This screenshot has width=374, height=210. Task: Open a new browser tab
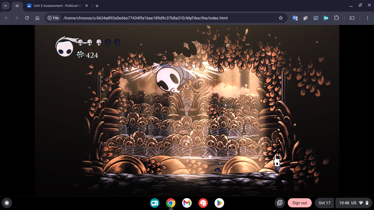(x=97, y=6)
